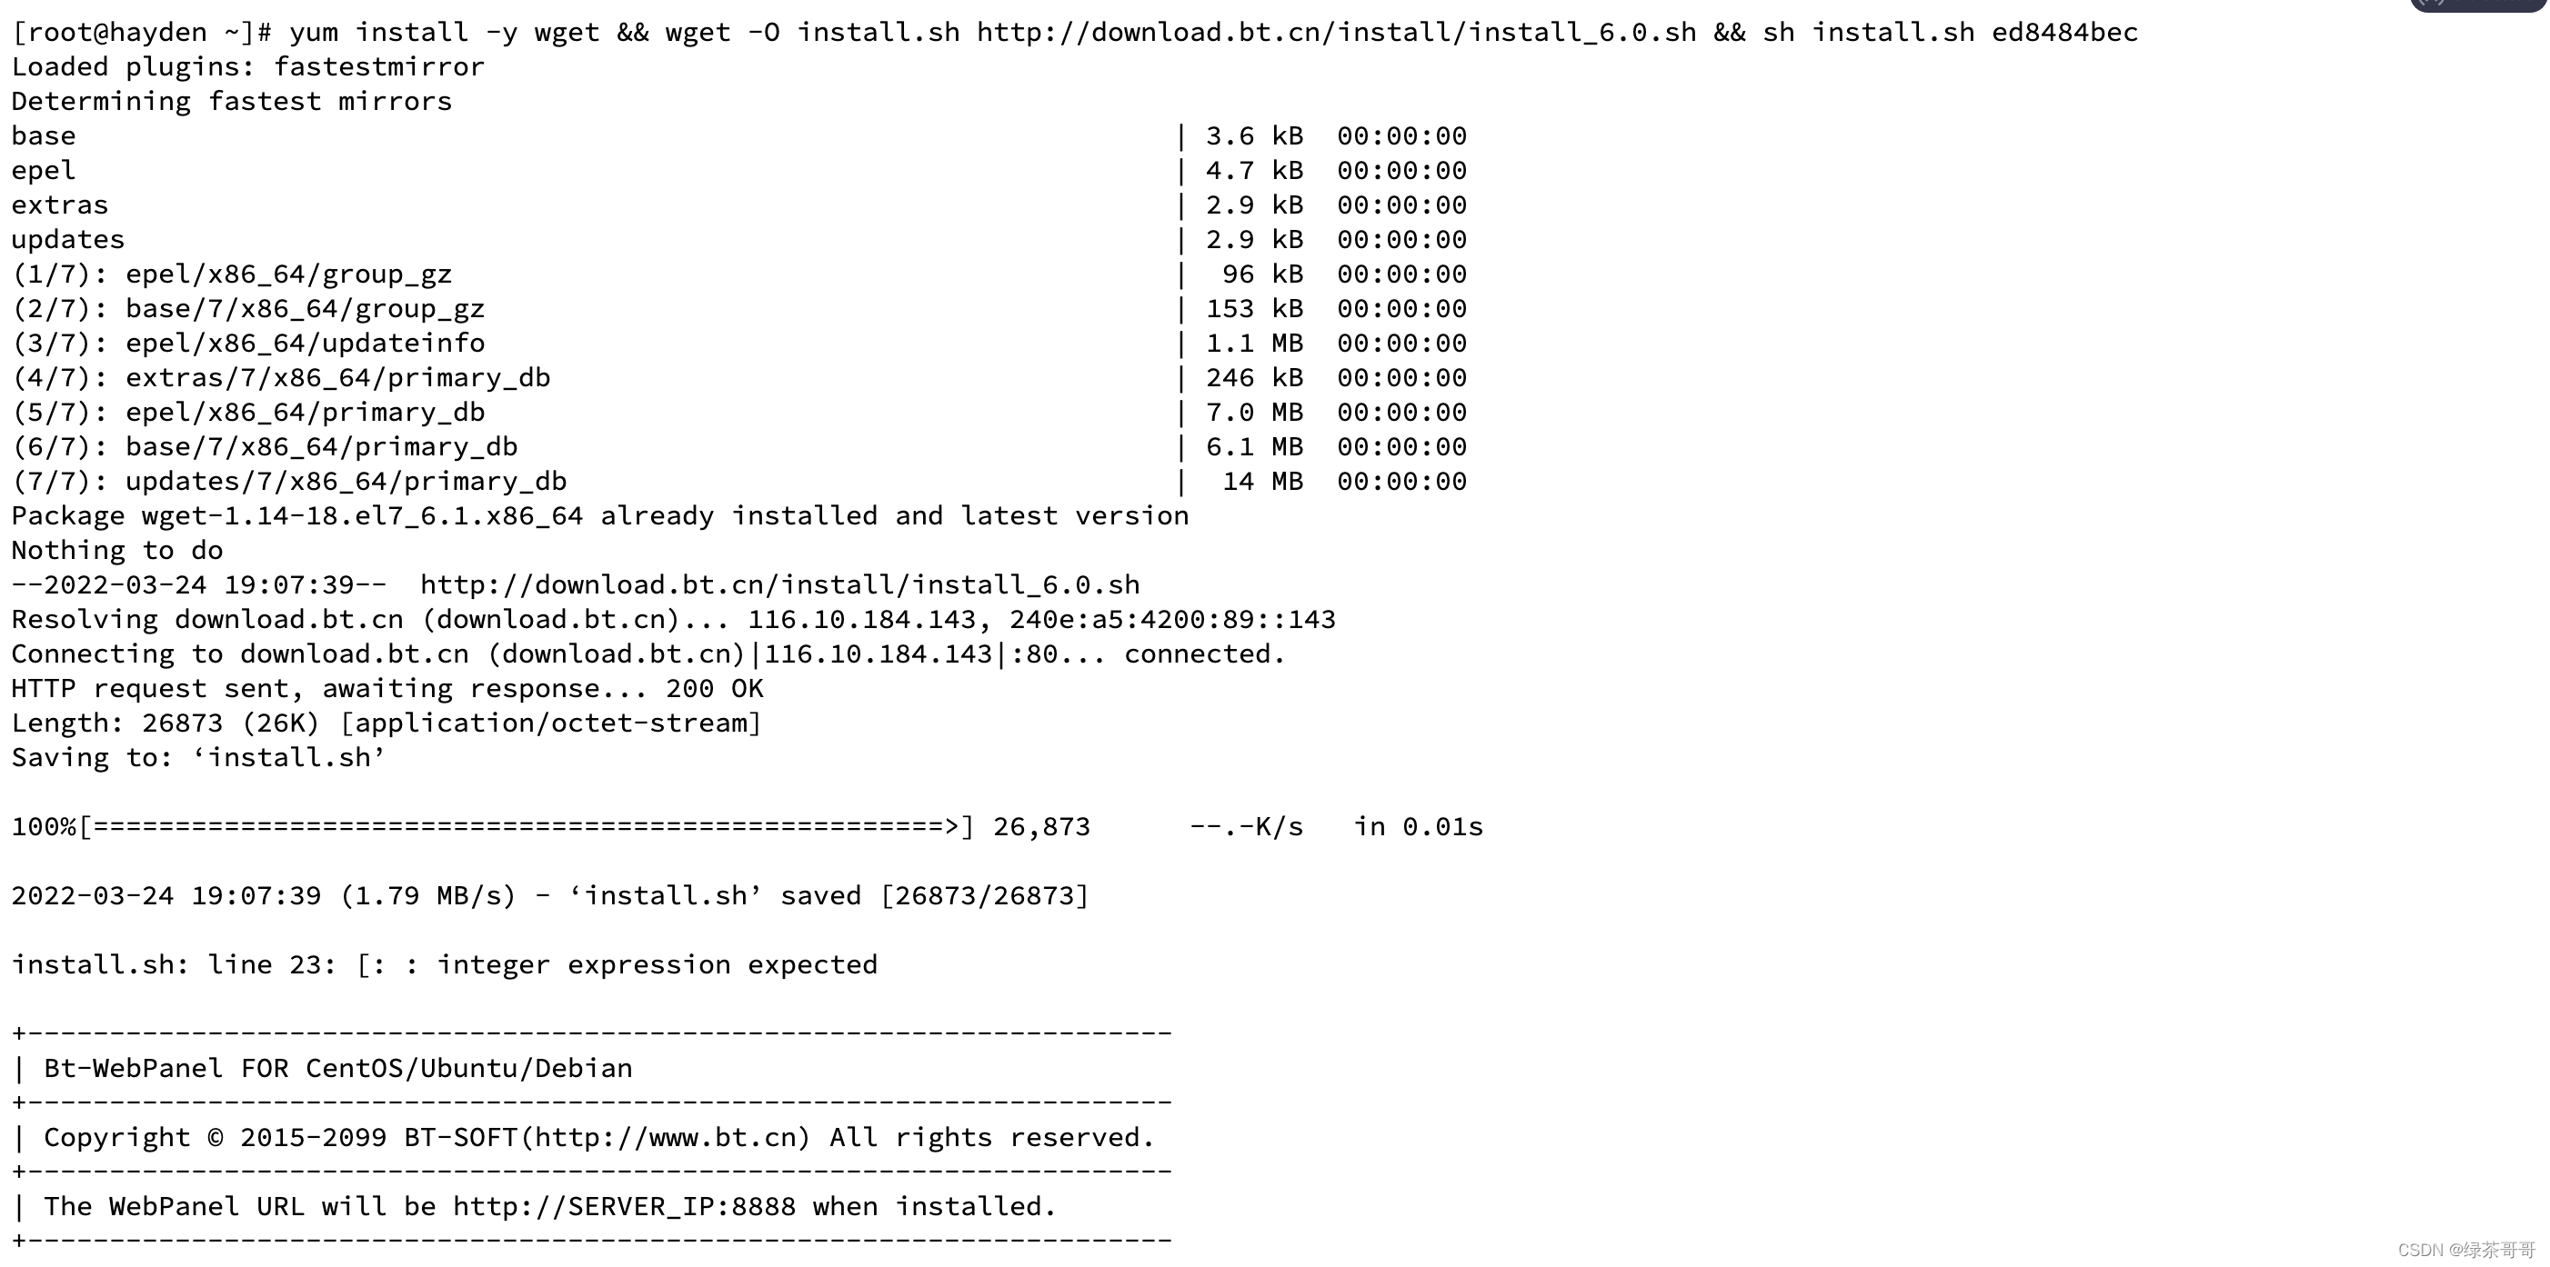Click the install_6.0.sh URL in the typed command
2550x1267 pixels.
[x=1335, y=33]
